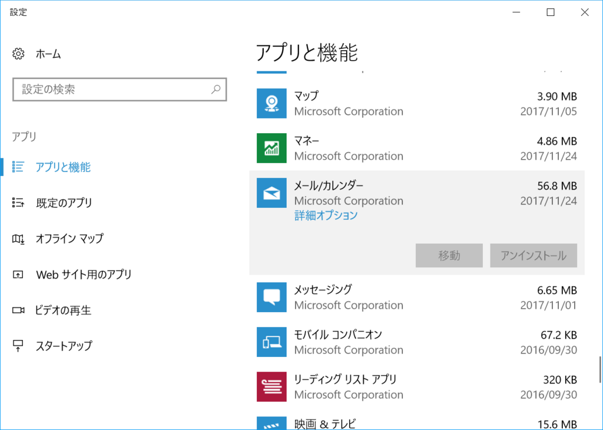Open Web サイト用のアプリ page

click(x=84, y=274)
